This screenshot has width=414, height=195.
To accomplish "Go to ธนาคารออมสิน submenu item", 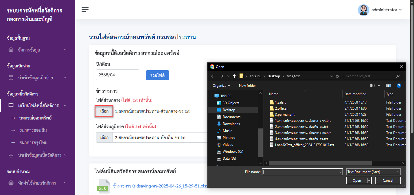I will [x=33, y=130].
